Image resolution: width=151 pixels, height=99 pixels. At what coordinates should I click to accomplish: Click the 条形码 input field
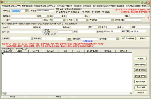coord(21,27)
